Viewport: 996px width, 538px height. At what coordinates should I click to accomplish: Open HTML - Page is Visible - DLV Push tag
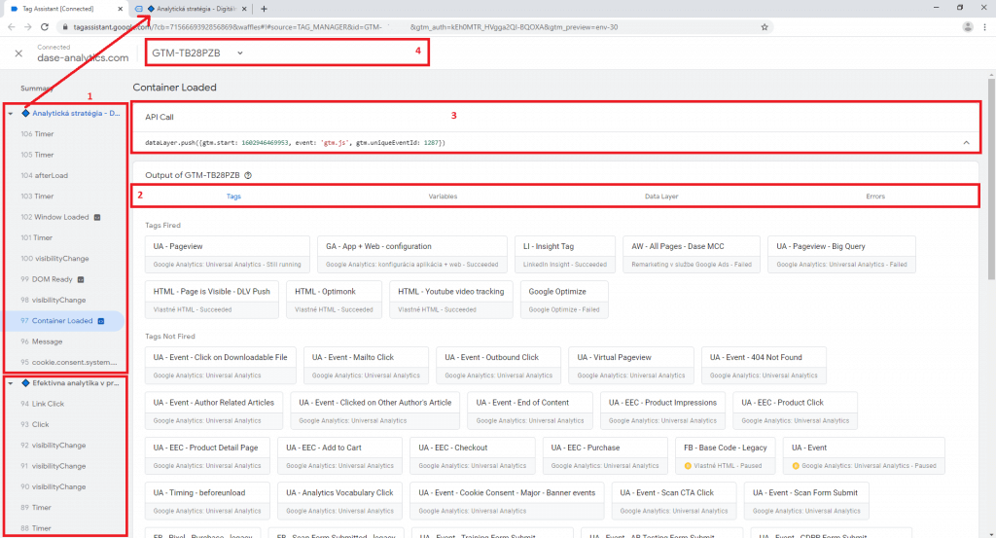pyautogui.click(x=211, y=300)
